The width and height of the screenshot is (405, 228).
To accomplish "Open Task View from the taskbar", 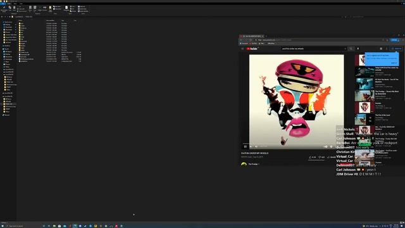I will (x=49, y=226).
